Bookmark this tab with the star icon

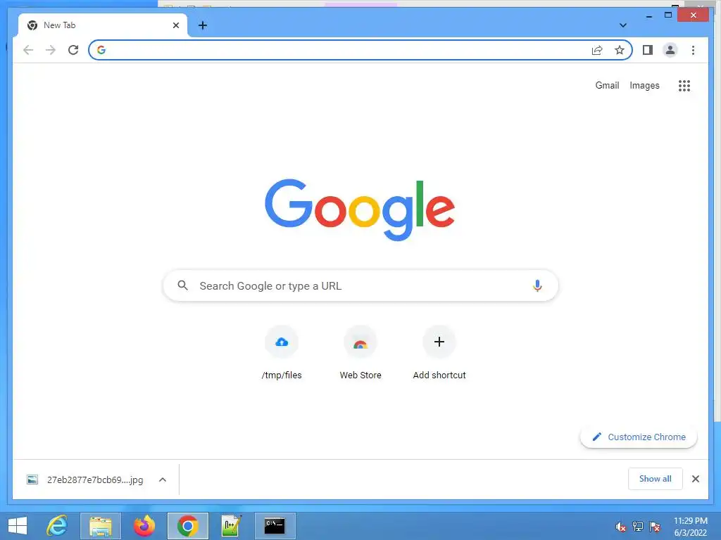620,50
